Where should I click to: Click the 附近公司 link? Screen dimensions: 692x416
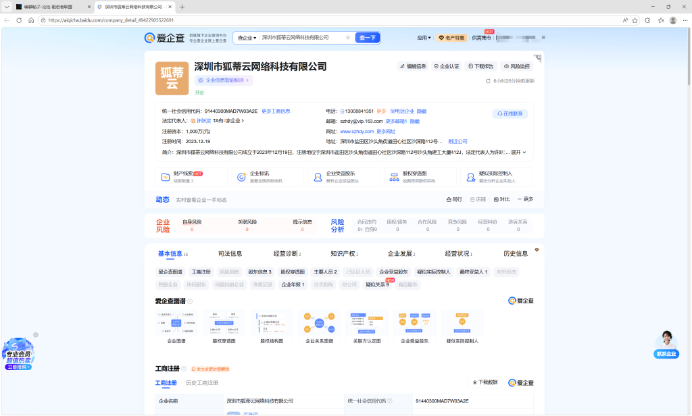tap(458, 142)
